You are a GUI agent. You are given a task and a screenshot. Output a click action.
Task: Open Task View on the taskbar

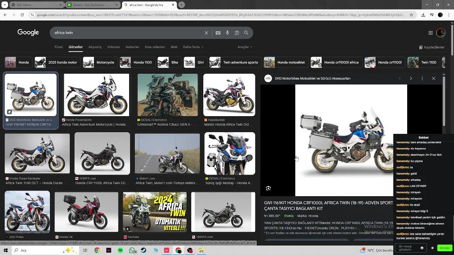coord(85,250)
